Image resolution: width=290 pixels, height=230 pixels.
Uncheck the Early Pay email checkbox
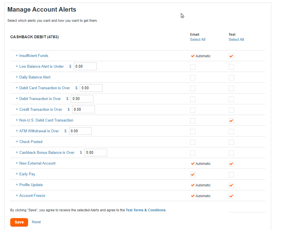(193, 174)
